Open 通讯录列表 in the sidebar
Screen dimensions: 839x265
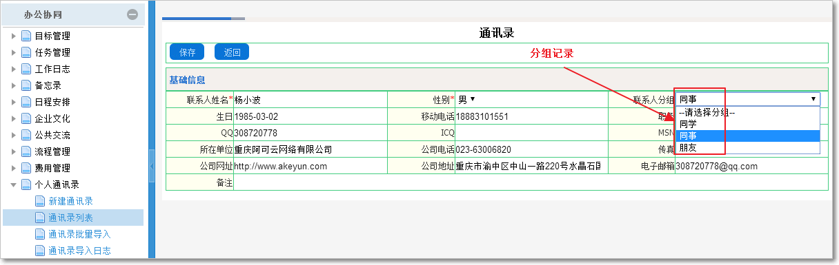(x=70, y=218)
